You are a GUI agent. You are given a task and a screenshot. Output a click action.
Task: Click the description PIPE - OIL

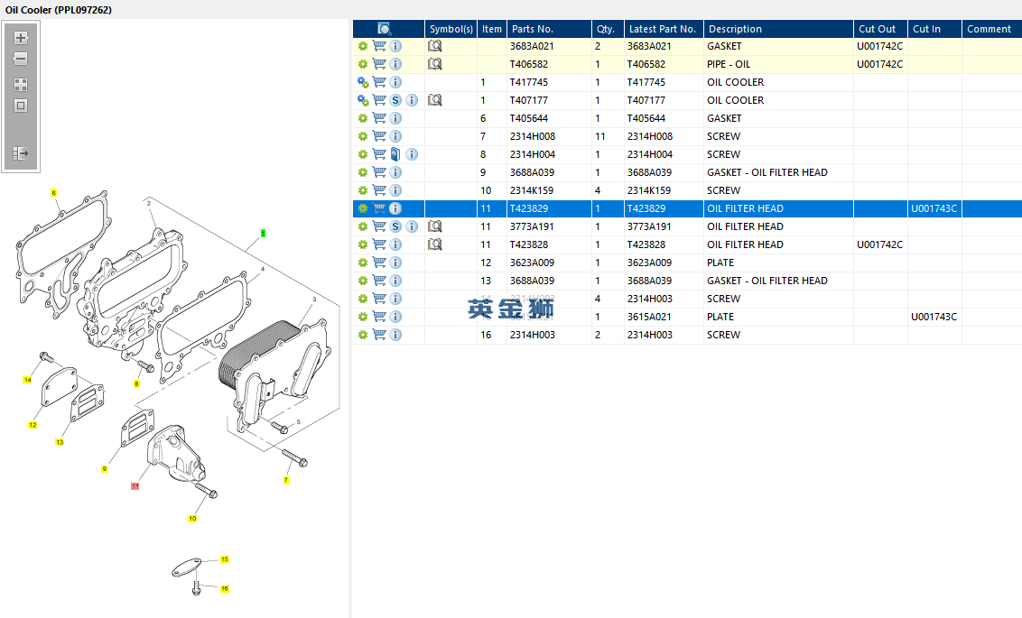(729, 64)
